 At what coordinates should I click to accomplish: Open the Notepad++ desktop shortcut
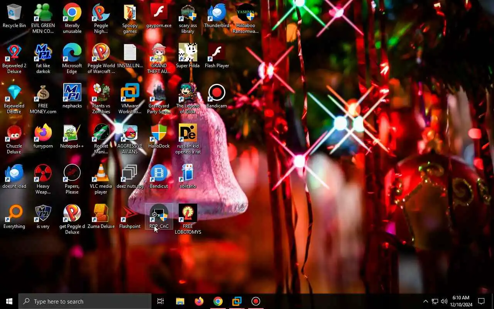pos(72,137)
